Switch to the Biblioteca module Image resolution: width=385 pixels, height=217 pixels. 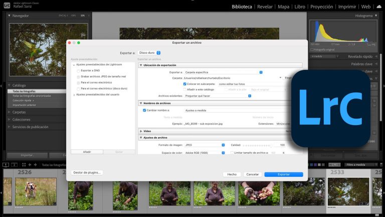point(242,7)
